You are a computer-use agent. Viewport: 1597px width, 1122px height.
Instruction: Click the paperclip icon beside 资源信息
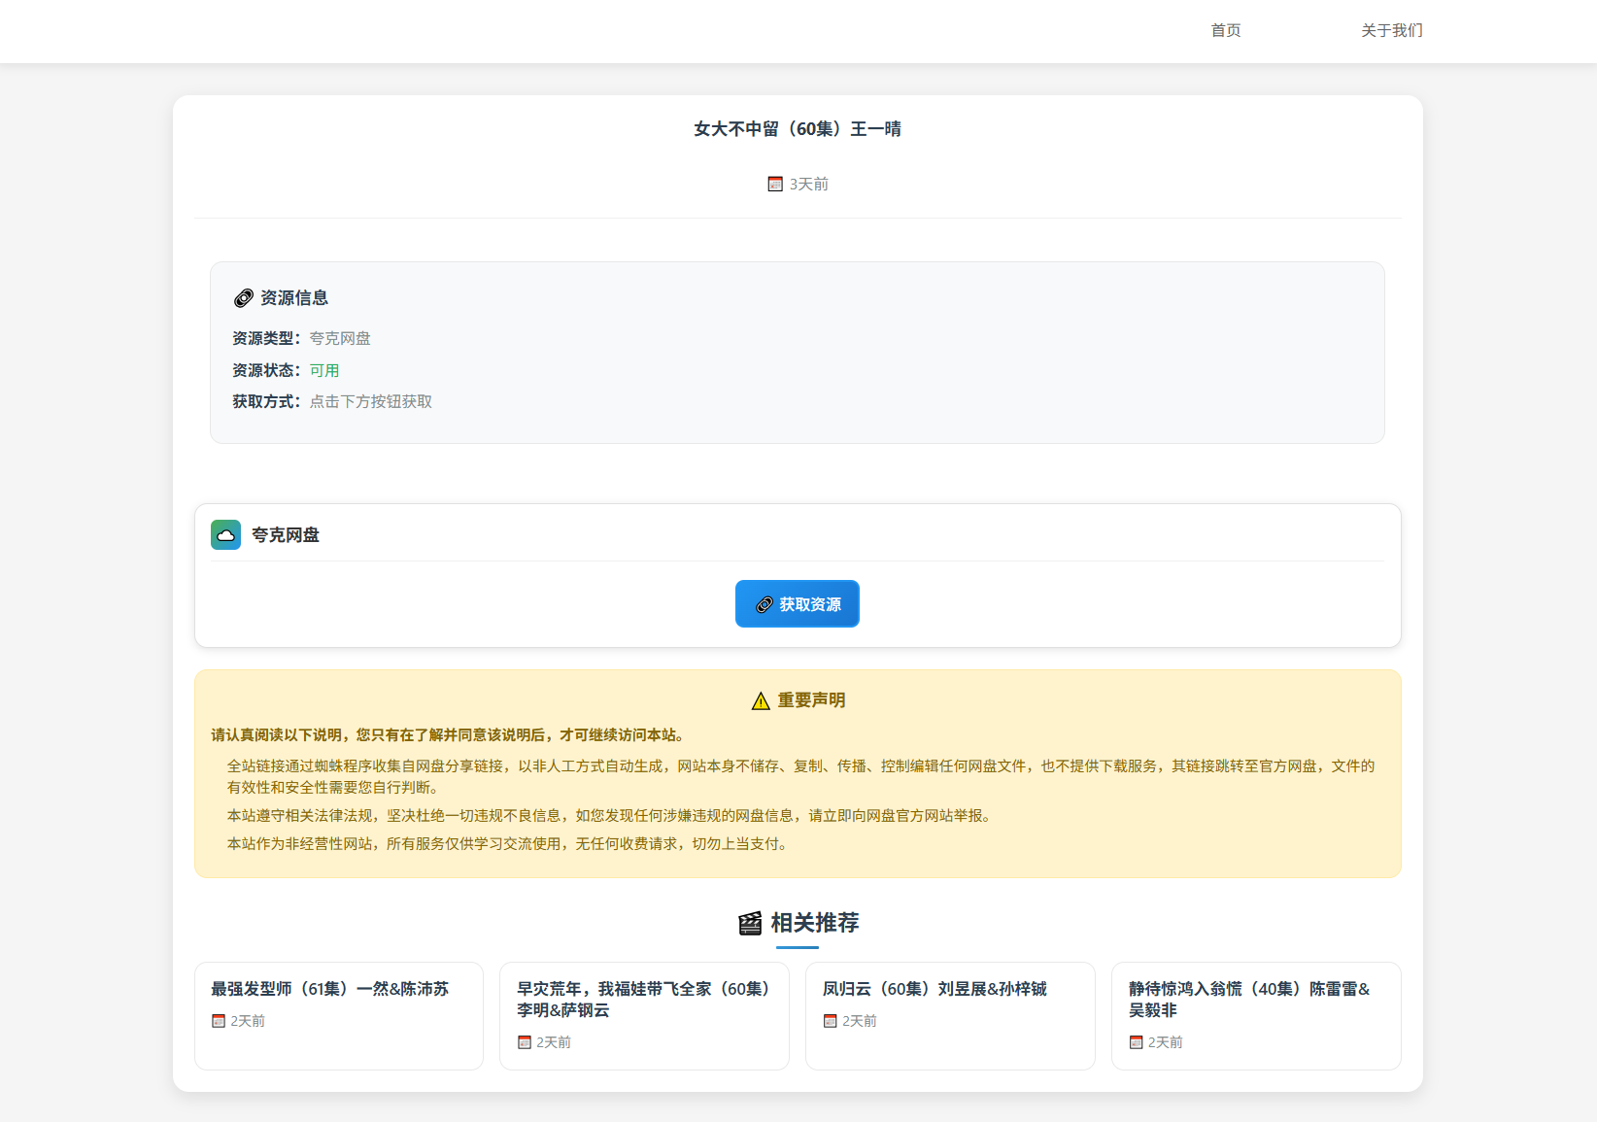pos(243,298)
